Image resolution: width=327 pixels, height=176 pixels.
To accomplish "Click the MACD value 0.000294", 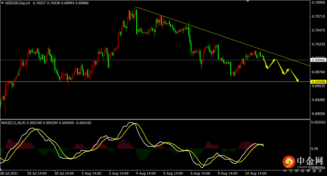I will coord(50,123).
